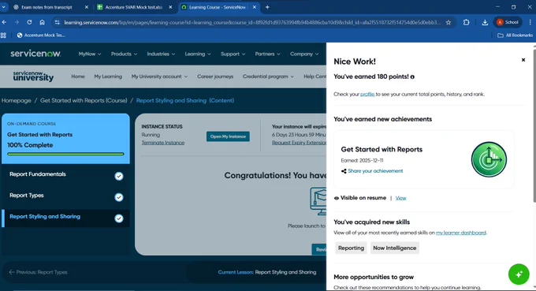This screenshot has height=291, width=536.
Task: Open a new browser tab
Action: tap(267, 7)
